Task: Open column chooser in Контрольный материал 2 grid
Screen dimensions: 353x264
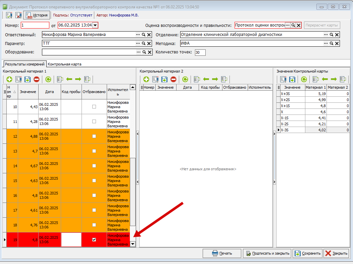Action: click(x=142, y=87)
